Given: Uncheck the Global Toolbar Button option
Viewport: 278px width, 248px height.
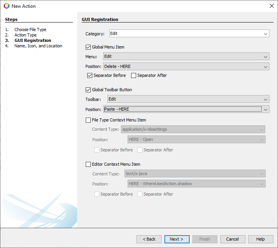Looking at the screenshot, I should pyautogui.click(x=88, y=90).
